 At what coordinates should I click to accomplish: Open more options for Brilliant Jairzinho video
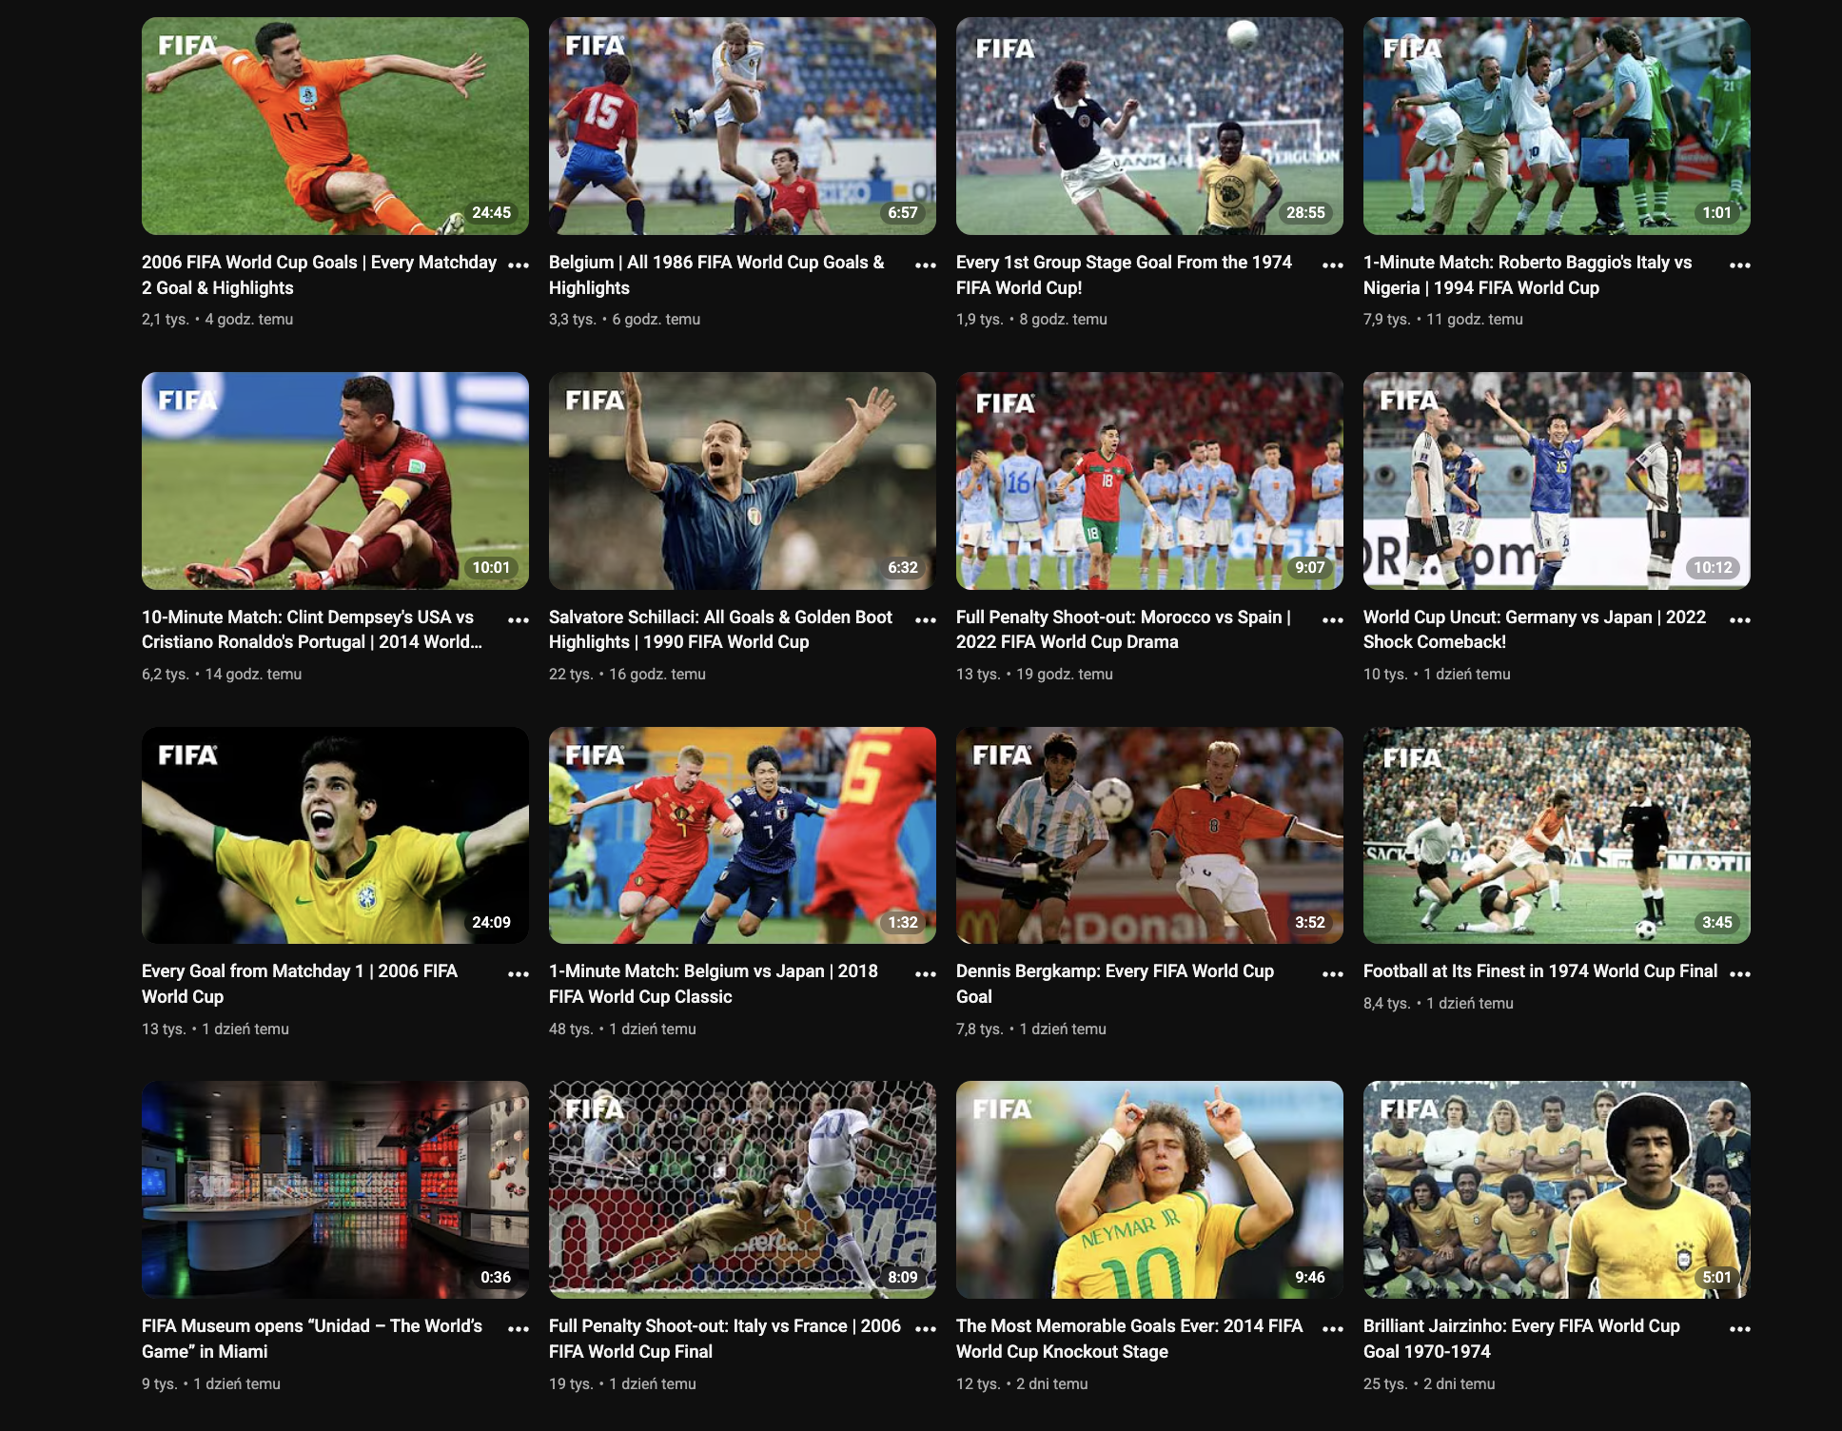click(1739, 1329)
